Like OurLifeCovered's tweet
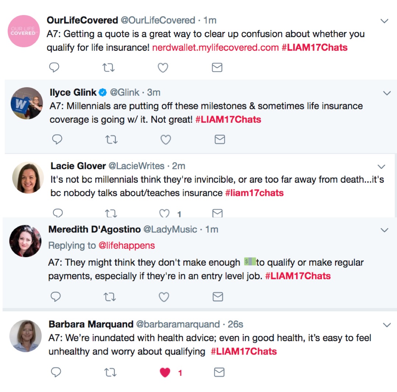Viewport: 397px width, 392px height. 163,67
